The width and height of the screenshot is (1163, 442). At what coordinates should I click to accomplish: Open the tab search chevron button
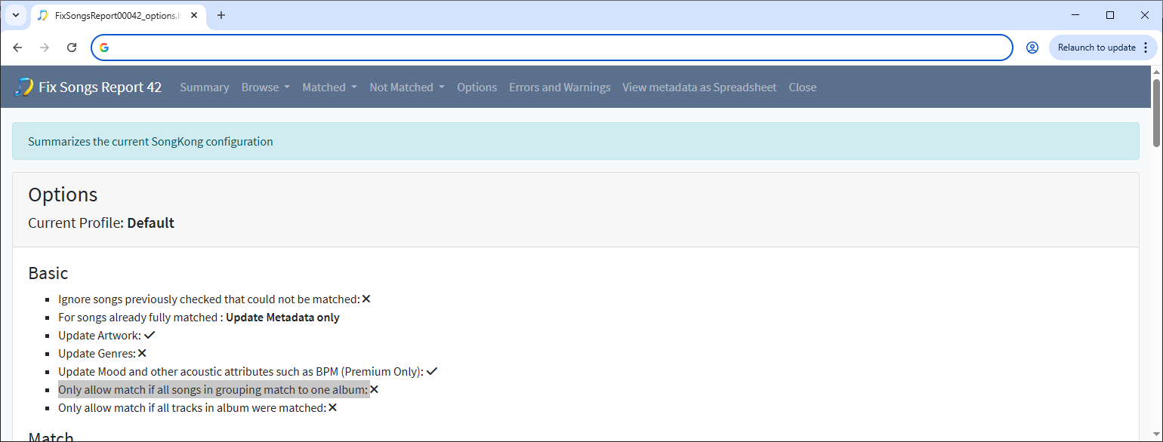tap(15, 15)
